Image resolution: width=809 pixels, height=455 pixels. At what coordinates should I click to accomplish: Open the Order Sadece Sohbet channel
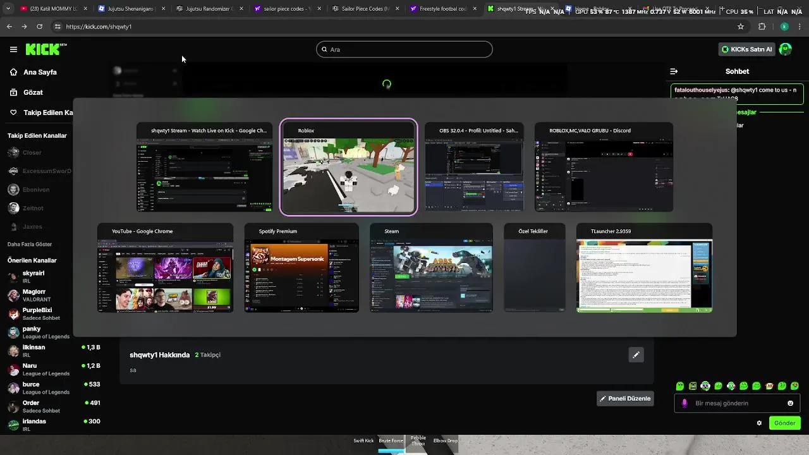coord(54,406)
